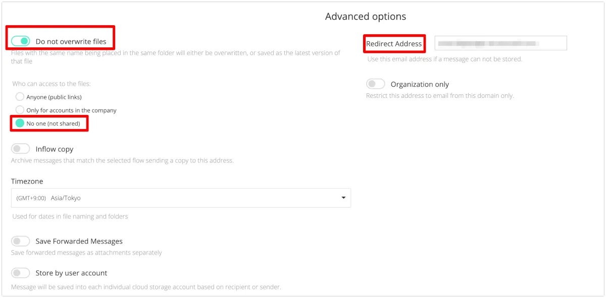Viewport: 606px width, 298px height.
Task: Focus the Redirect Address input field
Action: point(500,43)
